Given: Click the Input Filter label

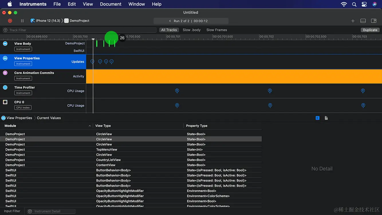Looking at the screenshot, I should pyautogui.click(x=12, y=211).
